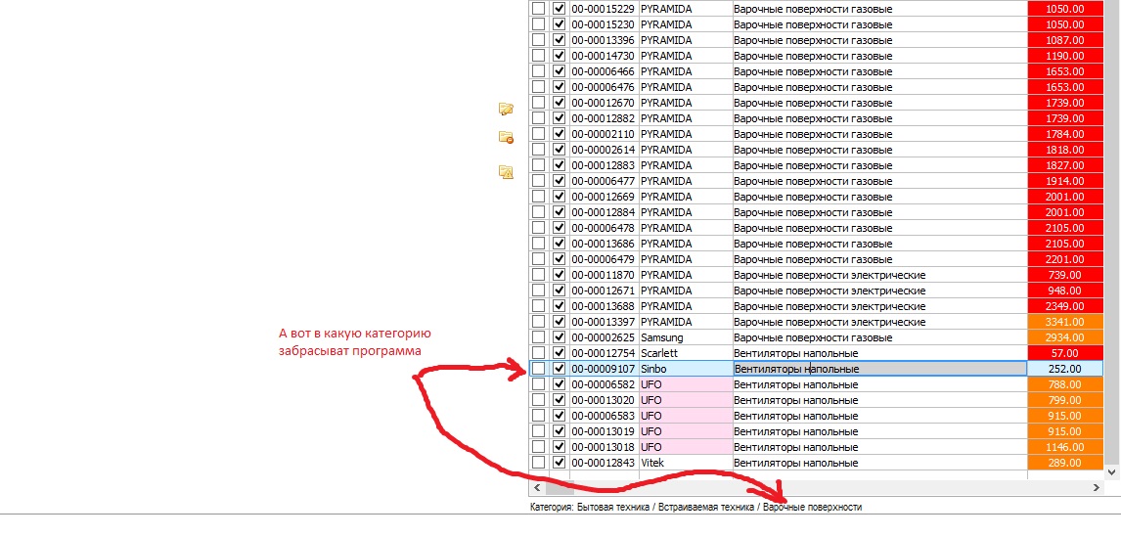Select code cell 00-00012883
1121x537 pixels.
tap(605, 165)
